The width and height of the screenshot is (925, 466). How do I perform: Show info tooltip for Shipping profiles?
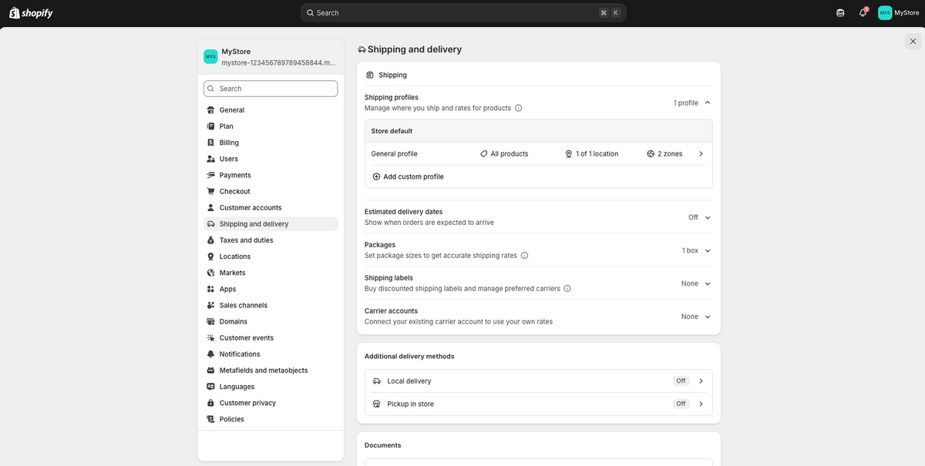[x=518, y=108]
